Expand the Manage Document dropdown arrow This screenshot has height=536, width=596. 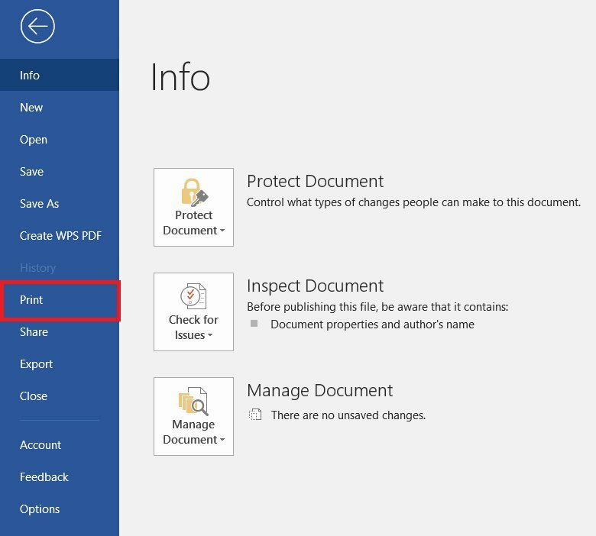point(222,441)
